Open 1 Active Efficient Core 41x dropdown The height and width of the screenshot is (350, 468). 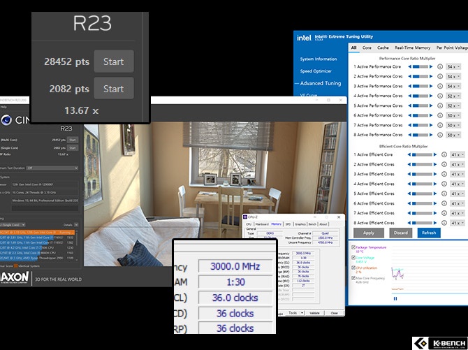[458, 154]
